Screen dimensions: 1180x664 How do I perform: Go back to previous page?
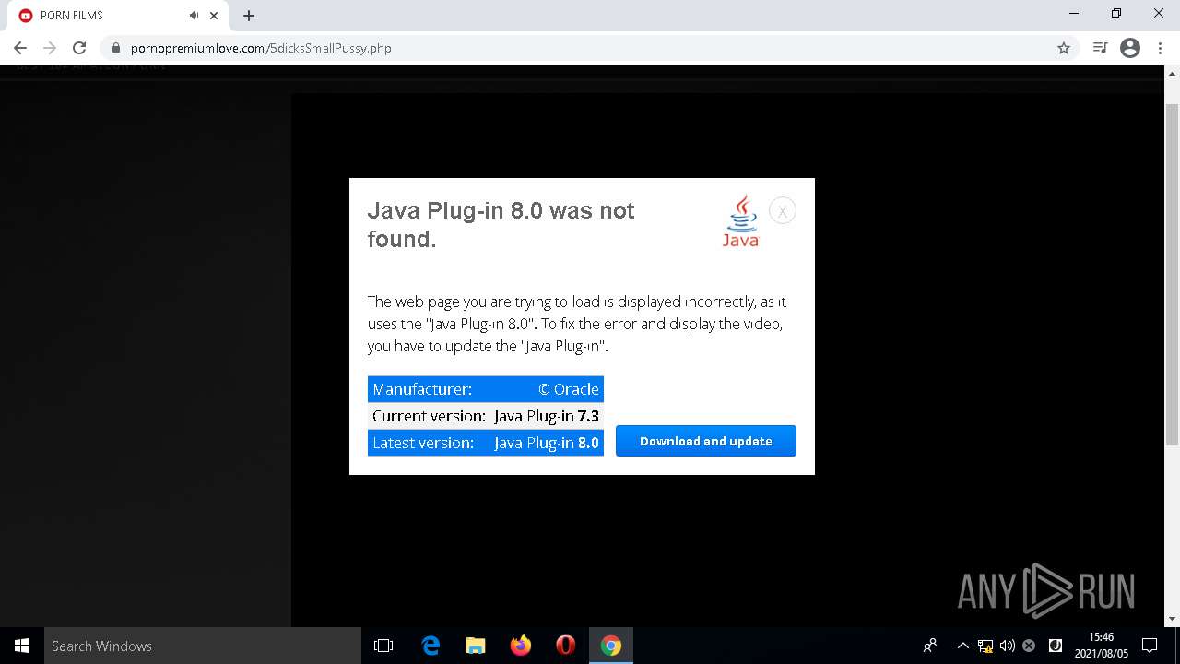[20, 48]
